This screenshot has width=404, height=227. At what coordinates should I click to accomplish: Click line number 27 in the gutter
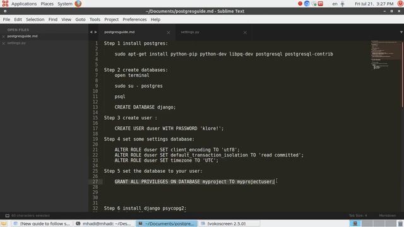click(95, 182)
